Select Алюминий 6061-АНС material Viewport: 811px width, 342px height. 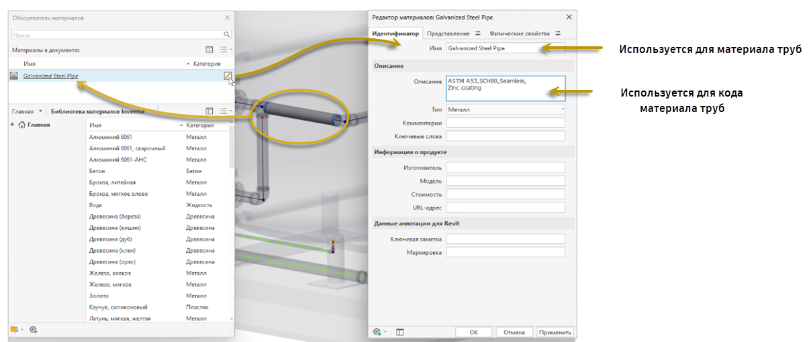[x=158, y=160]
